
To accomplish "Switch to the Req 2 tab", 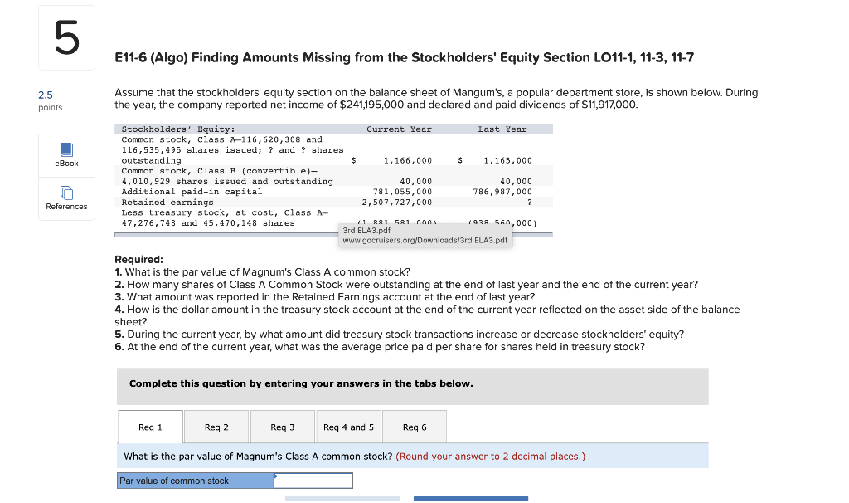I will (x=216, y=426).
